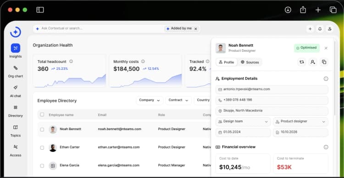Show info icon next to Tracked
This screenshot has width=344, height=178.
[x=207, y=61]
